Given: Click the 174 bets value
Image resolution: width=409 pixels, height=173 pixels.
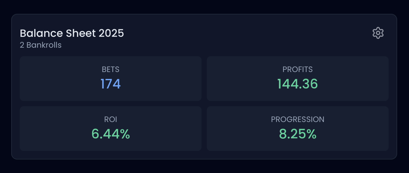Looking at the screenshot, I should pyautogui.click(x=110, y=84).
